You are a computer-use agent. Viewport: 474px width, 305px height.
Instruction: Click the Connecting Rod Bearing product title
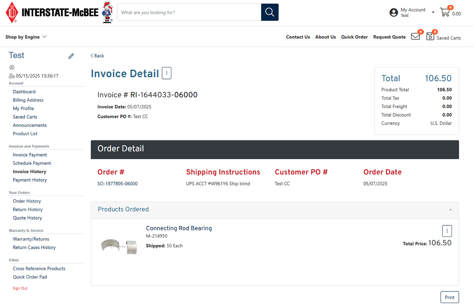[179, 228]
